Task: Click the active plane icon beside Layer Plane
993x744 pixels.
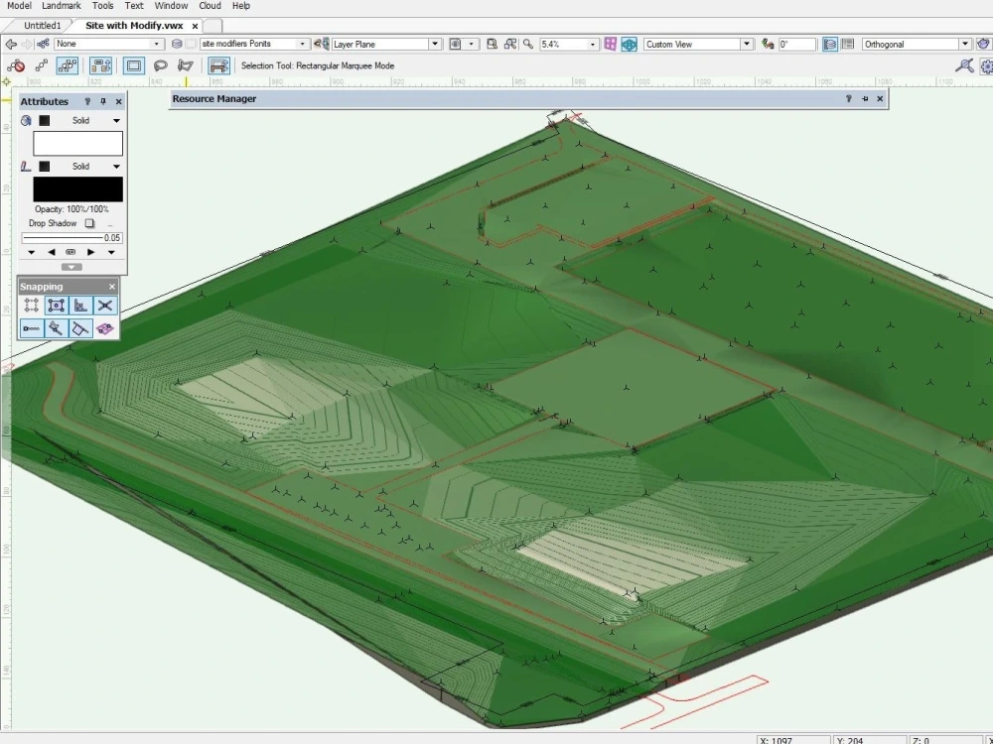Action: point(322,45)
